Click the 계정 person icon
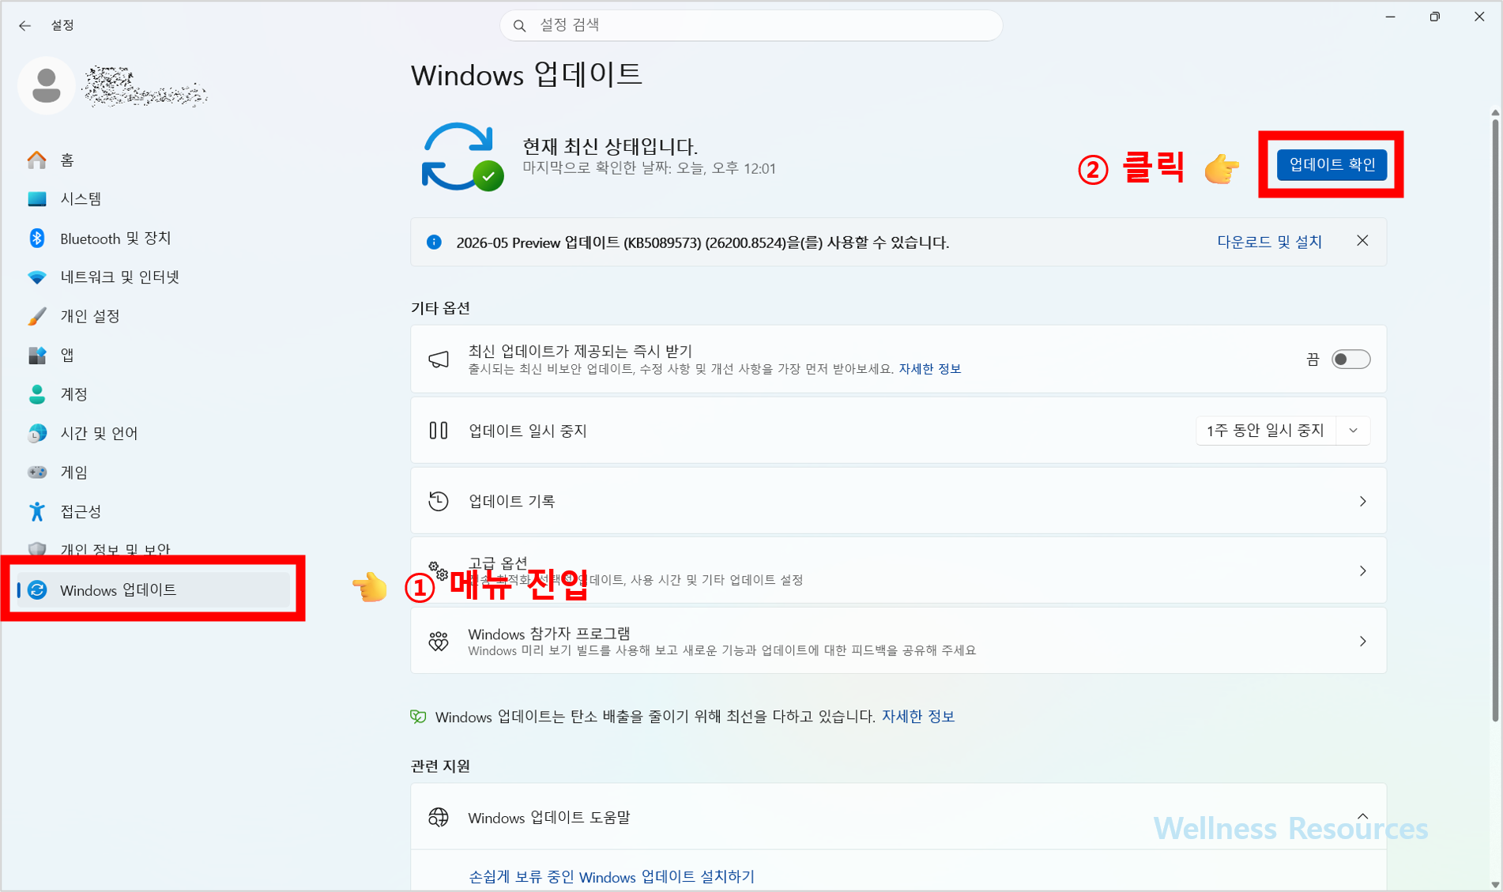The image size is (1503, 892). [37, 394]
